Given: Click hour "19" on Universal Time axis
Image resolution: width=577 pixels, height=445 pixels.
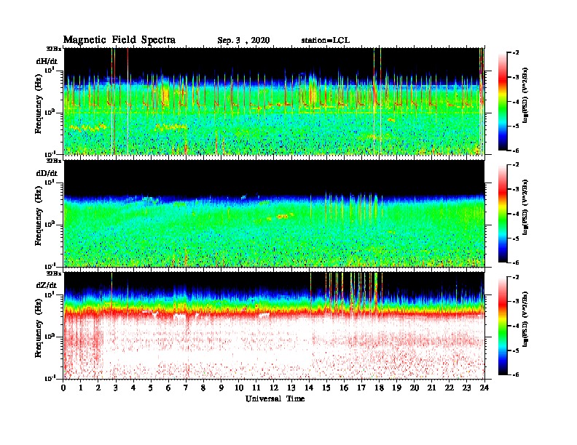Looking at the screenshot, I should pyautogui.click(x=396, y=388).
